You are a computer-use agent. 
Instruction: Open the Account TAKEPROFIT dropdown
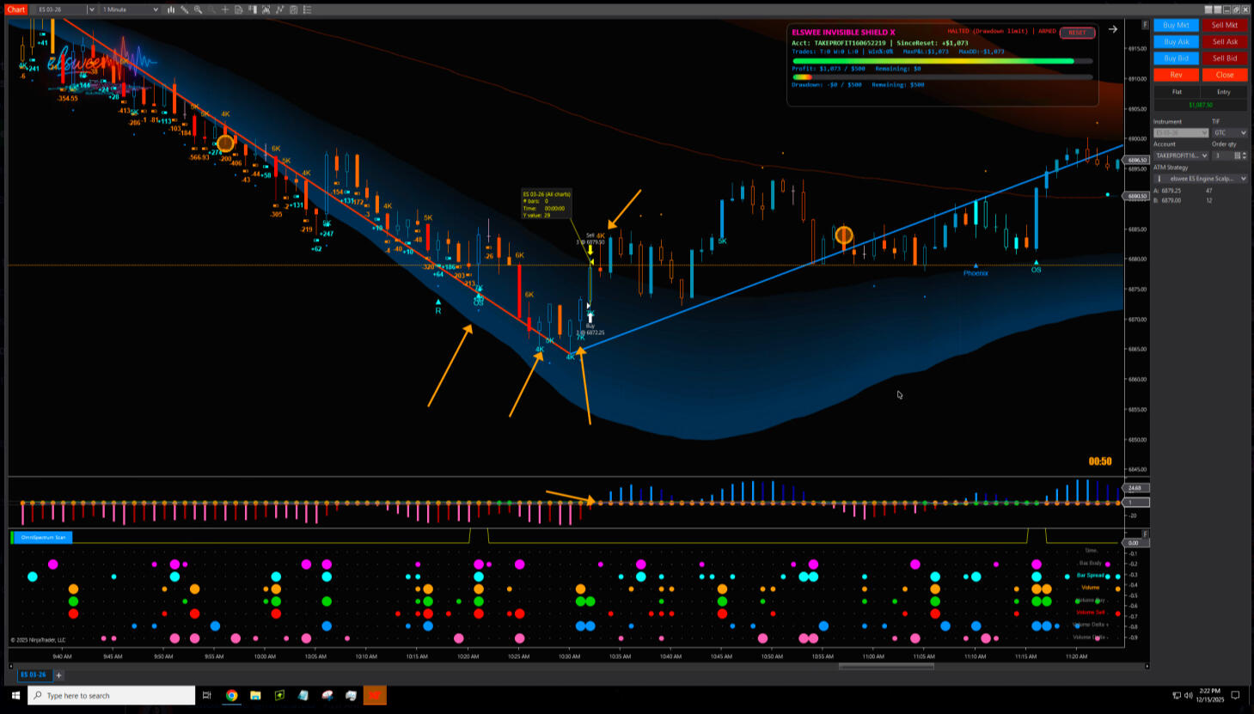tap(1181, 156)
